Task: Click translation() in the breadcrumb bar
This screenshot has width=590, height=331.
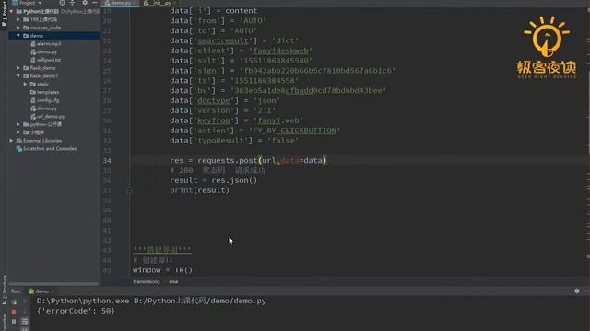Action: (147, 282)
